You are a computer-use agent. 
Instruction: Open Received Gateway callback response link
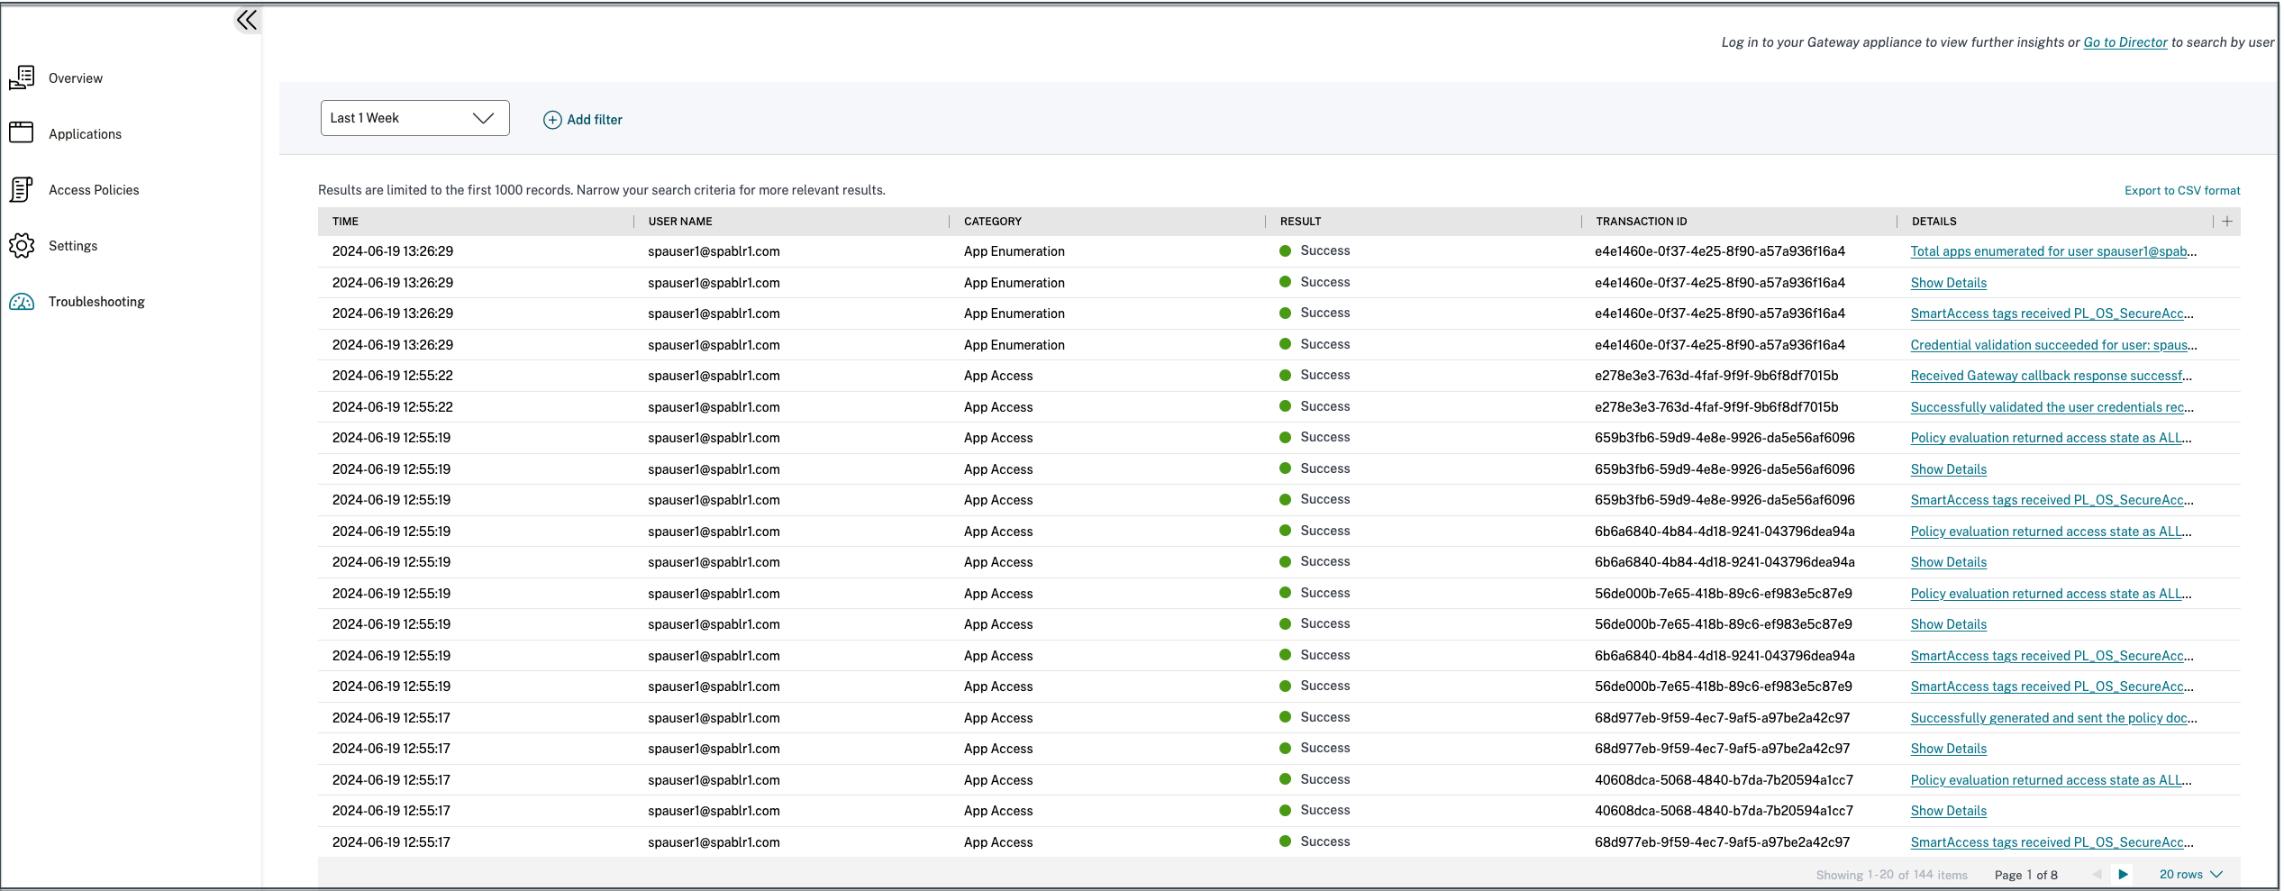pos(2050,376)
